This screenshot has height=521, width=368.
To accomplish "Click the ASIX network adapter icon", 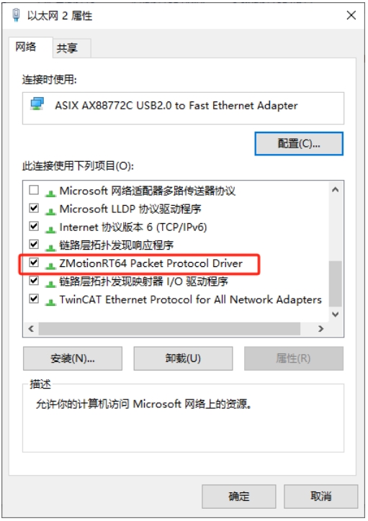I will (x=37, y=104).
